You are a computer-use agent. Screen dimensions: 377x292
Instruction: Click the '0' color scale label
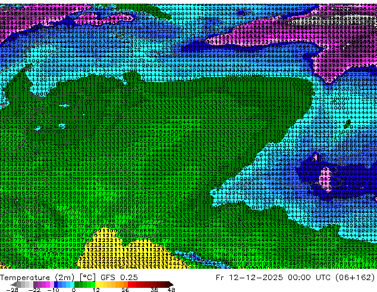74,290
